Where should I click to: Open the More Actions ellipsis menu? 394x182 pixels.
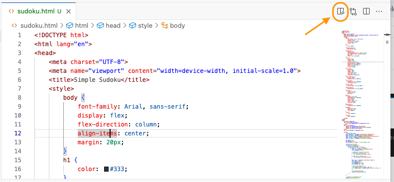coord(379,11)
